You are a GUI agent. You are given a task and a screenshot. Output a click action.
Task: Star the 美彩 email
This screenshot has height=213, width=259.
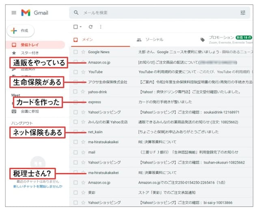pos(83,193)
